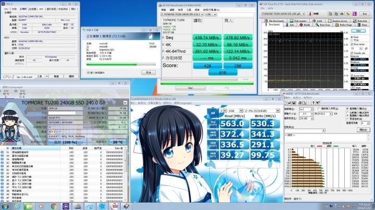
Task: Click the Print Preview icon in ATTO toolbar
Action: pyautogui.click(x=305, y=103)
